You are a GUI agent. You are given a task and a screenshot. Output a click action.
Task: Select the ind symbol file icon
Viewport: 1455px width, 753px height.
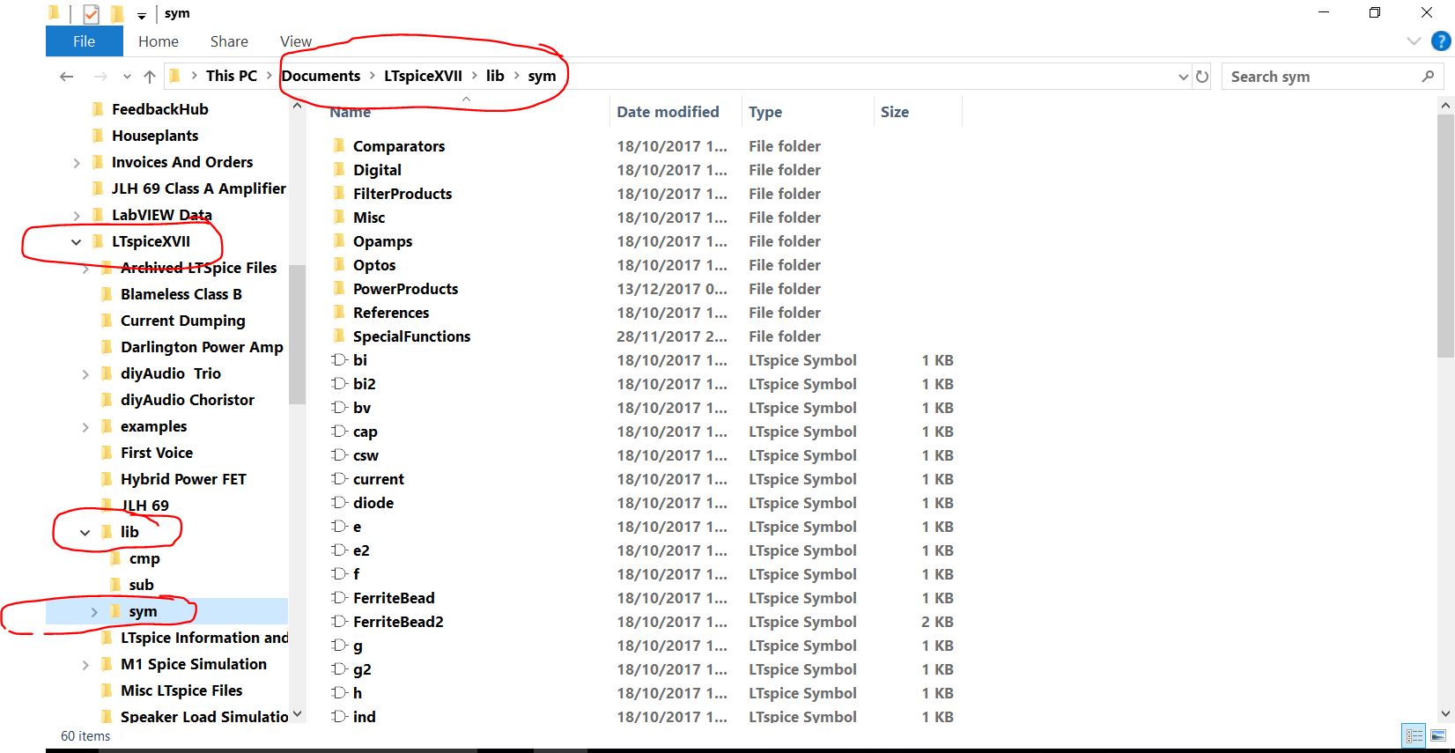(x=339, y=716)
